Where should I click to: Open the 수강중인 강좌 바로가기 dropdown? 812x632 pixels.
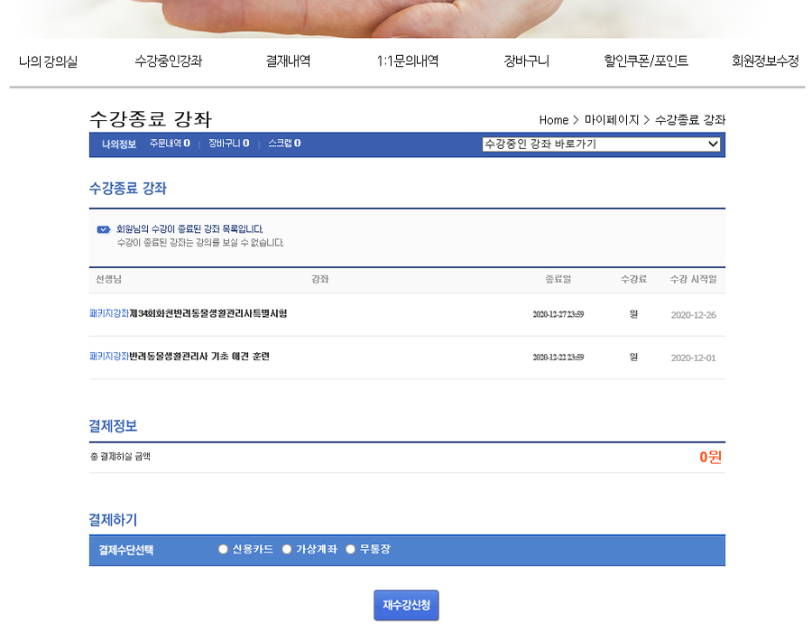pos(601,144)
